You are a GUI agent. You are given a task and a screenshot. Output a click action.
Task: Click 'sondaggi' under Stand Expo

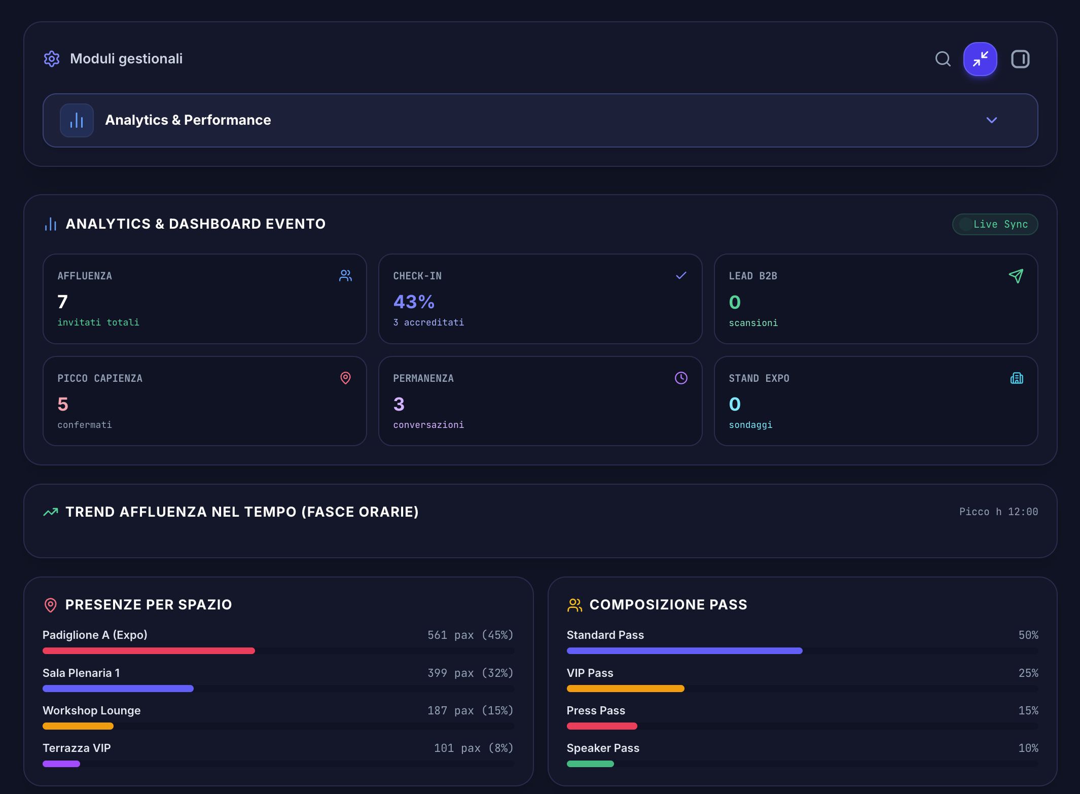pos(750,425)
